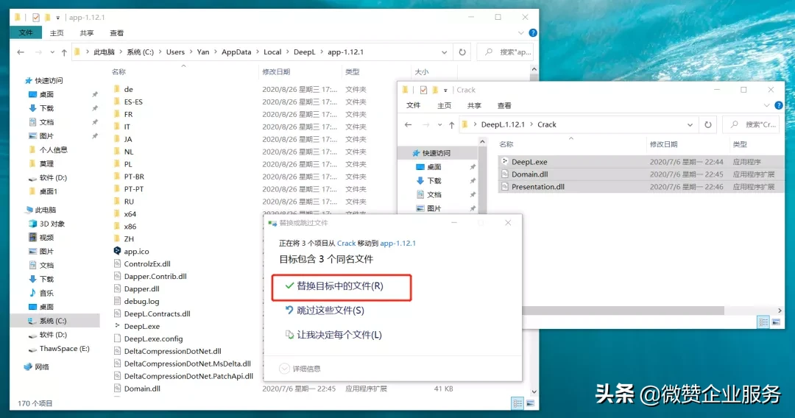
Task: Go up one level in Crack window
Action: (x=451, y=124)
